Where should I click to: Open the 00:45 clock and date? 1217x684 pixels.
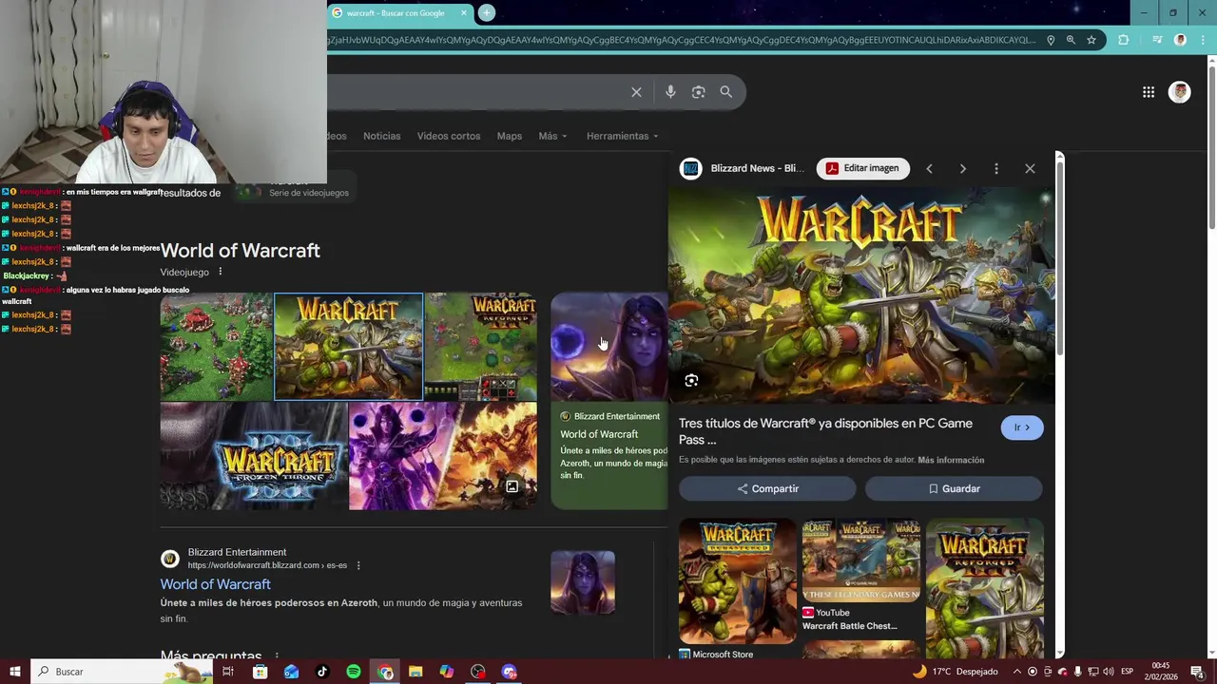pos(1161,672)
